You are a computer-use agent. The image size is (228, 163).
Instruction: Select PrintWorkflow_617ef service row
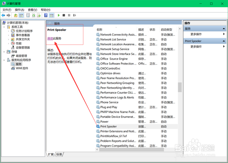(x=136, y=136)
